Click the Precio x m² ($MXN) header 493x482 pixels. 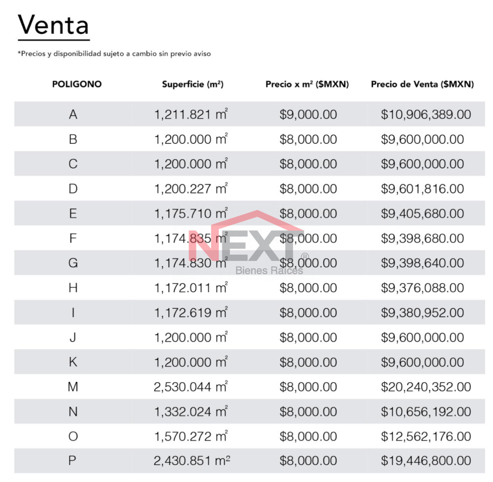(x=307, y=84)
